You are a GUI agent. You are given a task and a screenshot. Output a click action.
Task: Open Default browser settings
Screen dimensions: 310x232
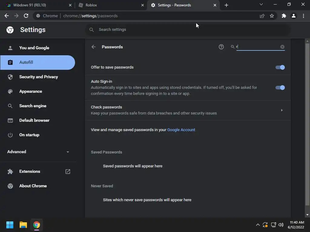(38, 120)
